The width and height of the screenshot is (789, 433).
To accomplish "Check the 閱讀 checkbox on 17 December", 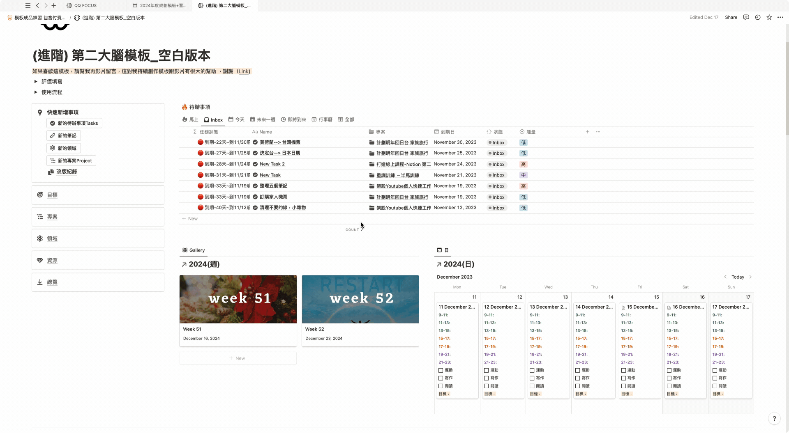I will coord(715,386).
